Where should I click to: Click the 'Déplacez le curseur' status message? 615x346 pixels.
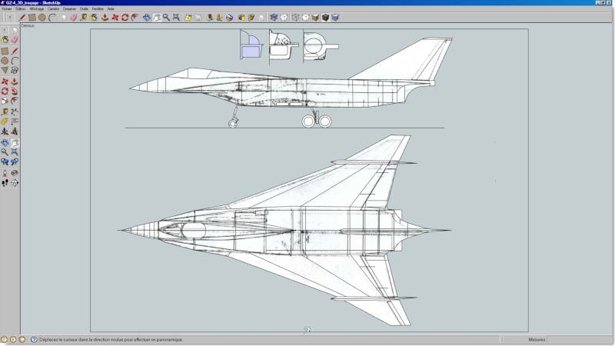click(111, 340)
